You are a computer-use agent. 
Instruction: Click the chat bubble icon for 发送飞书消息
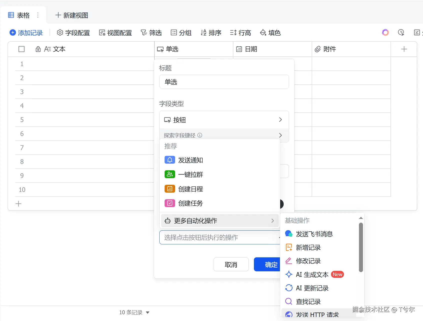pyautogui.click(x=289, y=234)
